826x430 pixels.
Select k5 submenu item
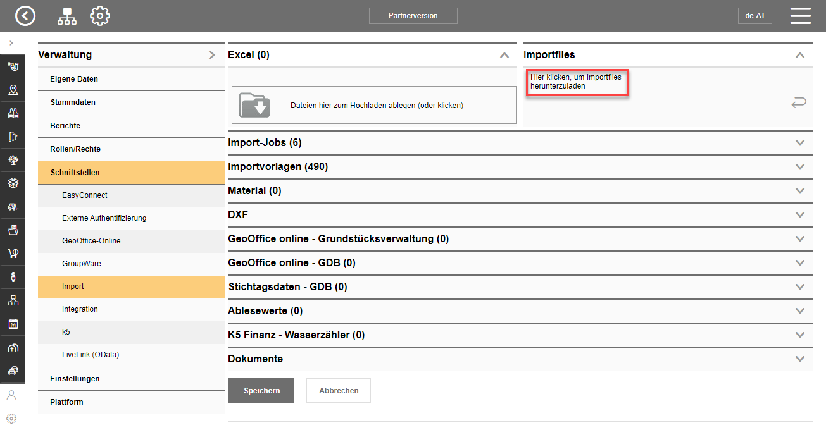(x=131, y=332)
